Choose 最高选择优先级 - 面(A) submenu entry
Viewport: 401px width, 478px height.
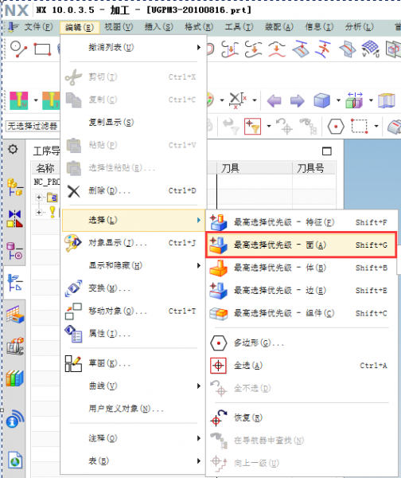tap(301, 245)
